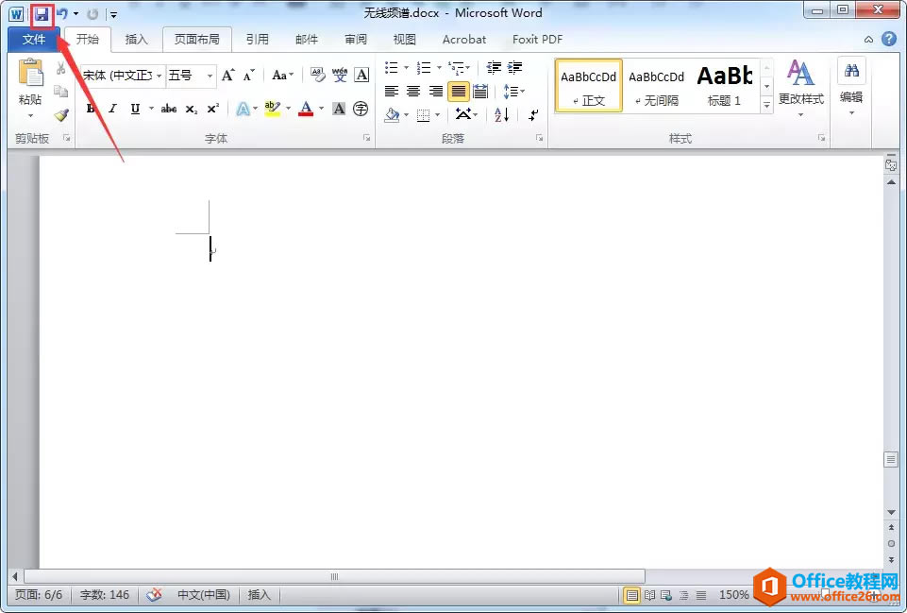This screenshot has height=613, width=907.
Task: Click the Copy icon in clipboard group
Action: click(60, 92)
